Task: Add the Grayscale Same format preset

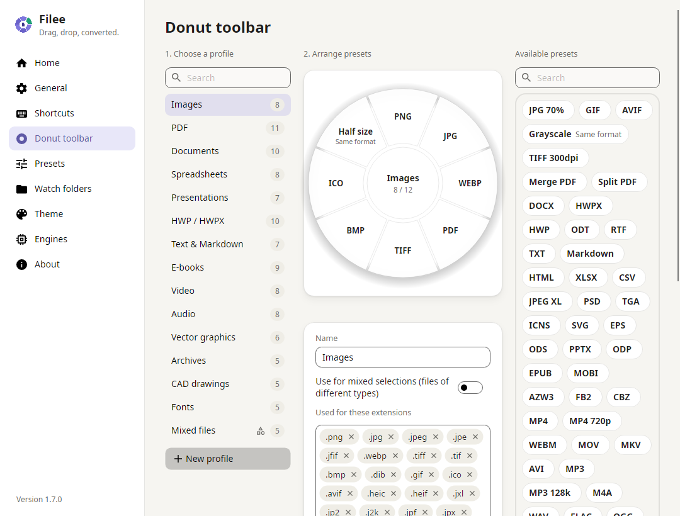Action: [x=575, y=134]
